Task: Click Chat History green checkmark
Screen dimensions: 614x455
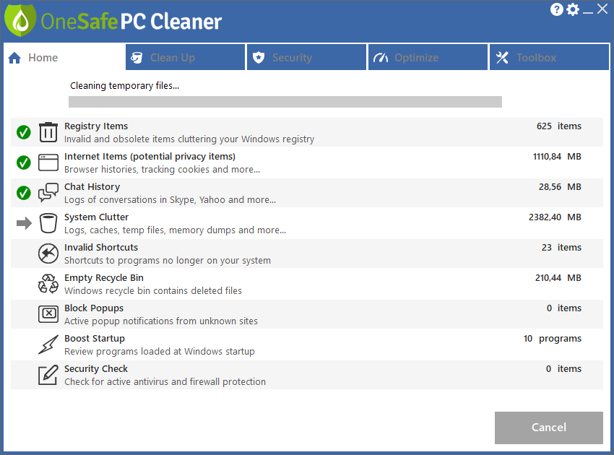Action: pos(24,193)
